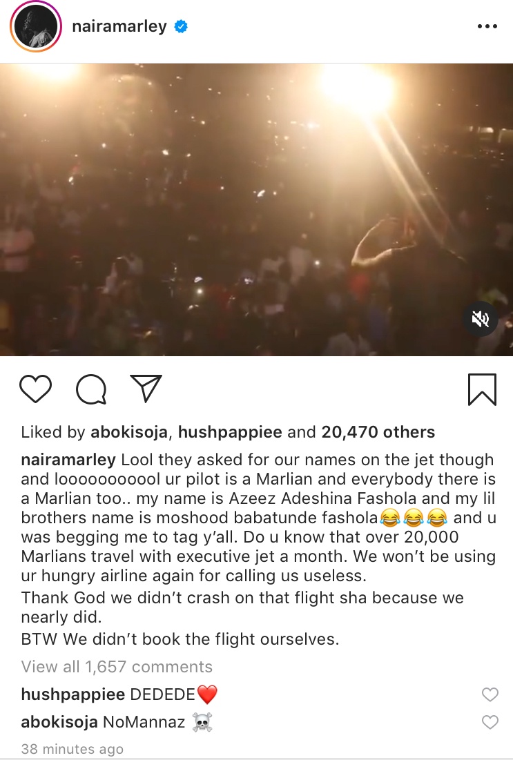Open nairamarley's profile picture story
The image size is (513, 760).
click(x=36, y=26)
